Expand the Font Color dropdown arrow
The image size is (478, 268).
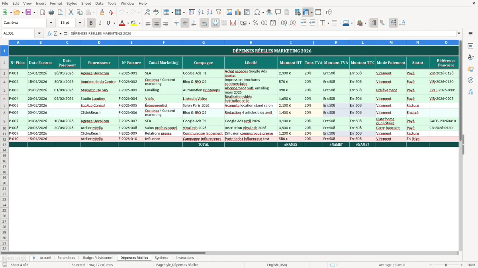coord(128,23)
